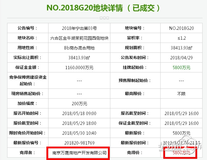
Task: Click the winner 南京万晟房地产开发有限公司
Action: click(x=79, y=153)
